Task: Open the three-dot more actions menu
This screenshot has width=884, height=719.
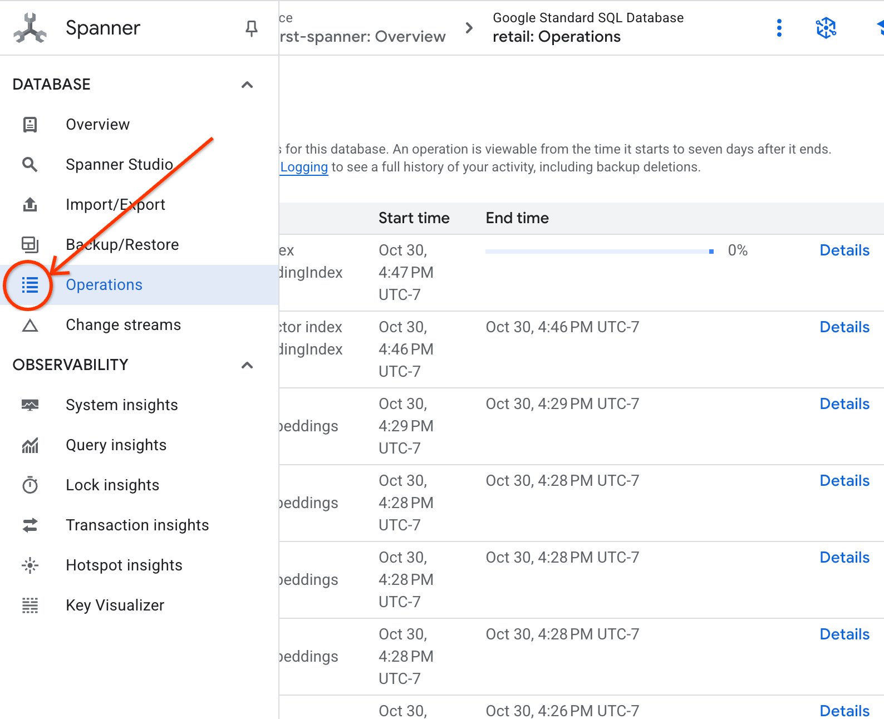Action: pyautogui.click(x=779, y=28)
